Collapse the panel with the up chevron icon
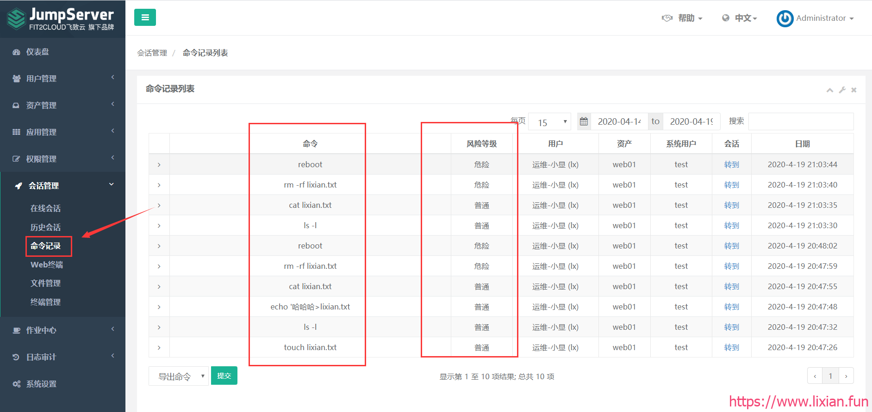 (830, 90)
